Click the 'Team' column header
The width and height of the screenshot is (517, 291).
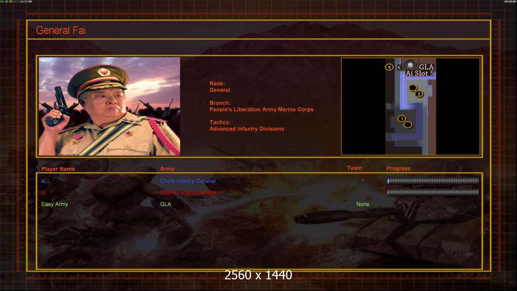point(355,168)
